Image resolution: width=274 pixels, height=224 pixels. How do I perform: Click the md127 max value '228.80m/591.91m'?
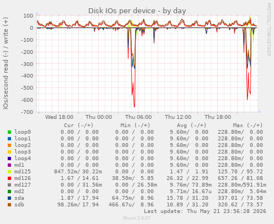tap(242, 185)
